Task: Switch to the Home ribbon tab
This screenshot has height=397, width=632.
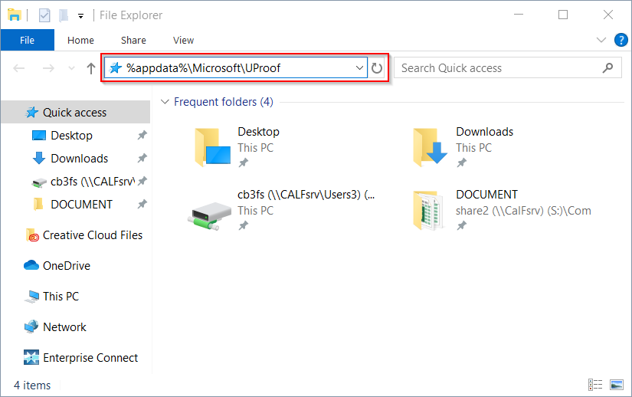Action: 80,41
